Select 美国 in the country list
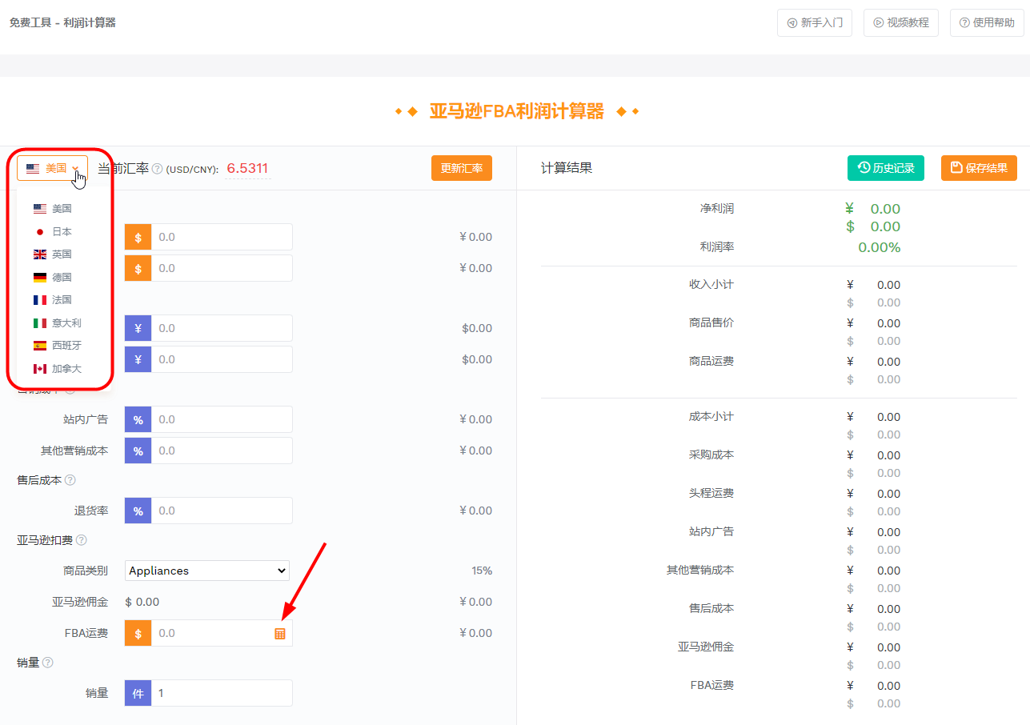 53,209
